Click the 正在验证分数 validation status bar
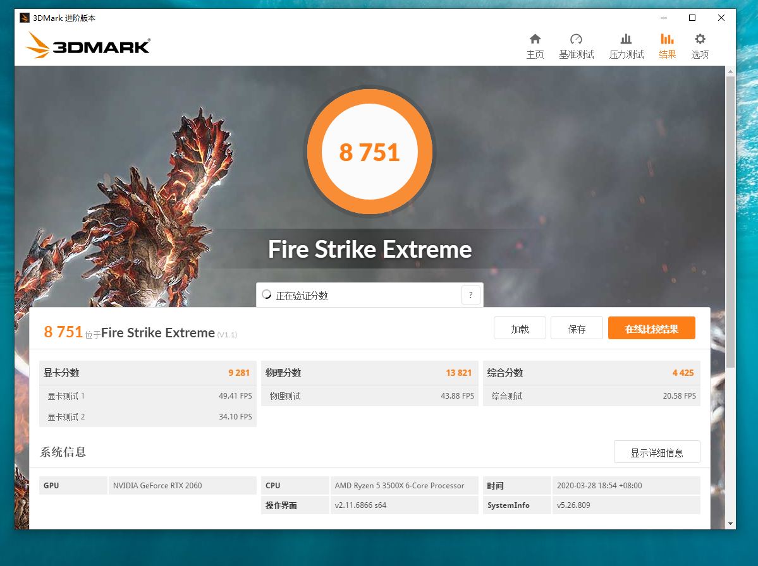758x566 pixels. (369, 295)
